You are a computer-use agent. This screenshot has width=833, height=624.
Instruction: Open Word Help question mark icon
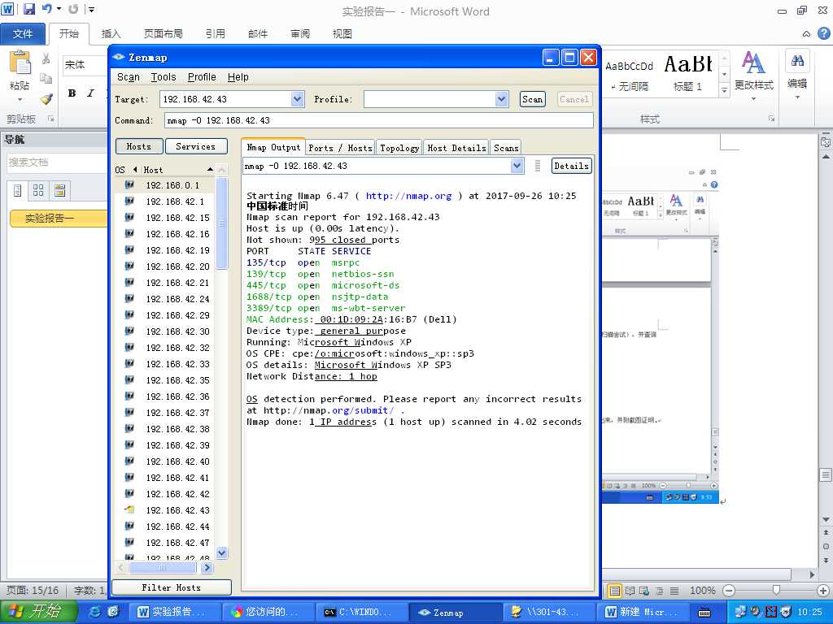click(x=823, y=33)
